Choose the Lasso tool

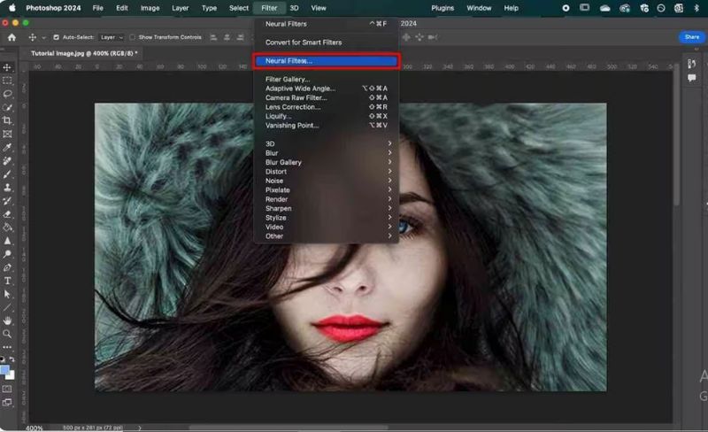7,93
